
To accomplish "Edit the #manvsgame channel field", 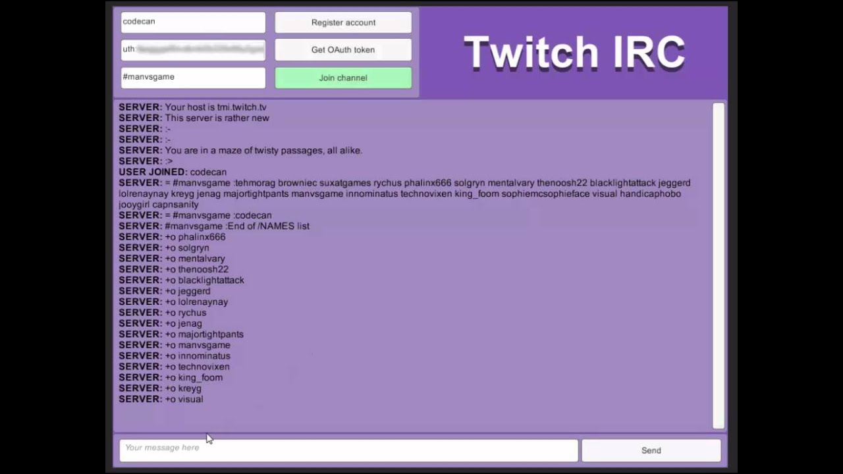I will click(x=193, y=77).
